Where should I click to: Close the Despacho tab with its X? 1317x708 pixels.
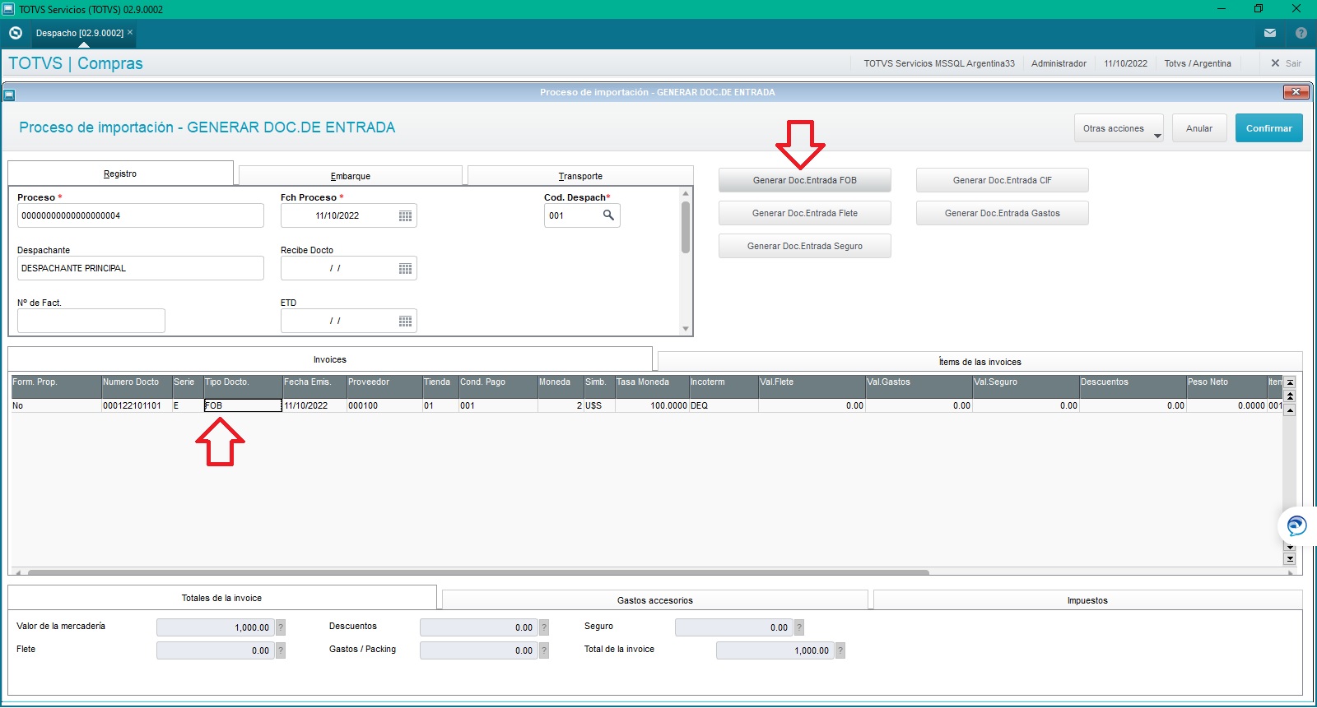(x=130, y=32)
